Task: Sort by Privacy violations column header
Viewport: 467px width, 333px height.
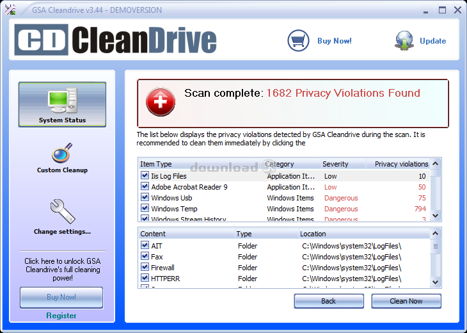Action: 398,164
